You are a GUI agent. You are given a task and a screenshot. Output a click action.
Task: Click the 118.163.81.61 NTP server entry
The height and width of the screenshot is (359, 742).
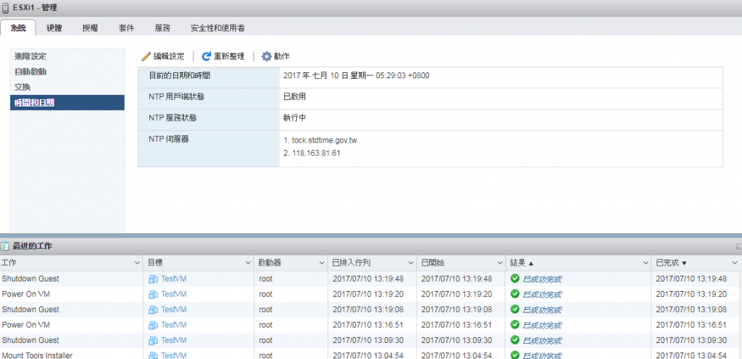tap(316, 153)
